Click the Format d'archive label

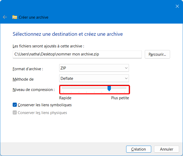tap(28, 69)
